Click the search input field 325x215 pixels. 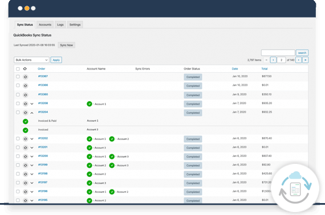pos(278,53)
